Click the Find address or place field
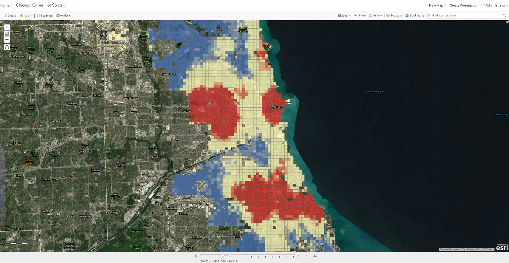509x263 pixels. [x=464, y=16]
